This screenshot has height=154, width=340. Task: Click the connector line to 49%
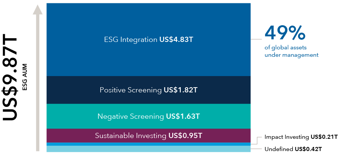pyautogui.click(x=256, y=39)
